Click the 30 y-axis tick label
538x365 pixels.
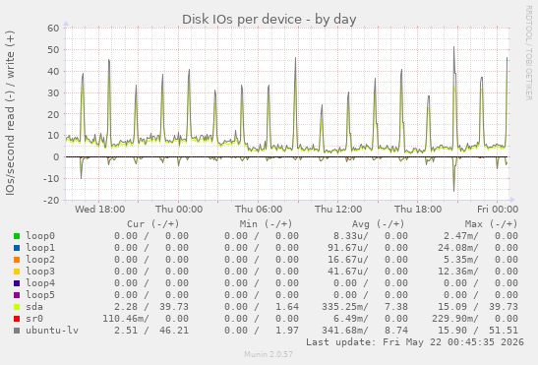53,92
